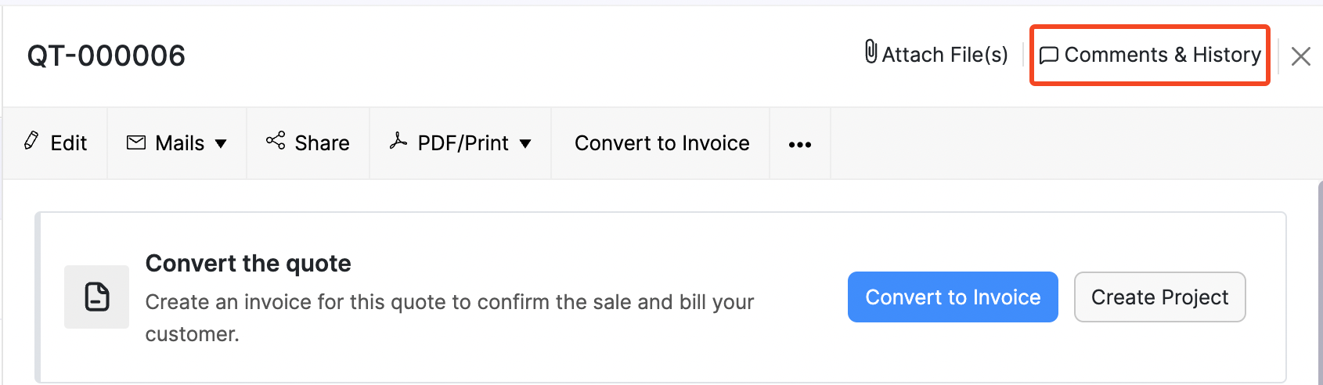Open the three-dots more actions menu
The height and width of the screenshot is (385, 1323).
tap(799, 145)
